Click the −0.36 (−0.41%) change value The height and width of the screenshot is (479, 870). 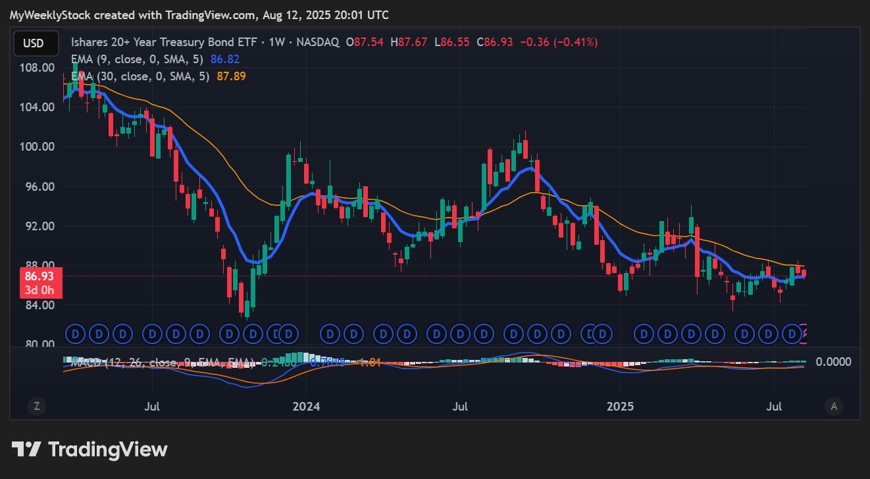tap(559, 42)
